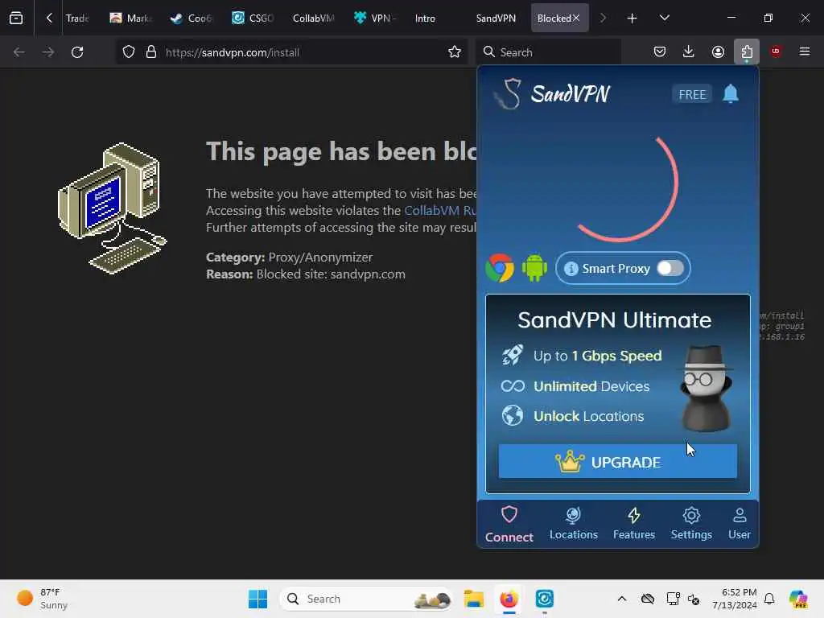Click the Chrome icon in SandVPN popup

[499, 268]
